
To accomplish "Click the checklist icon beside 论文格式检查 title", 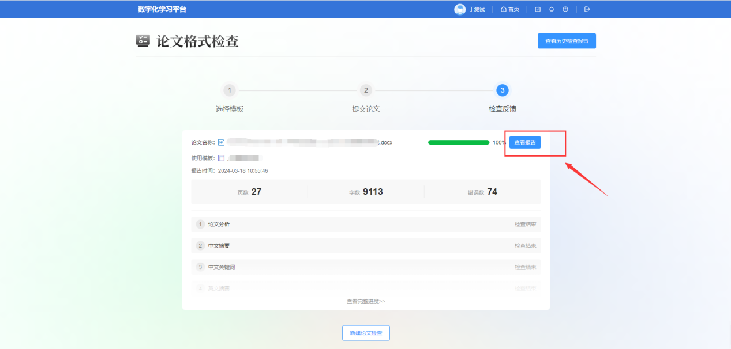I will point(143,41).
